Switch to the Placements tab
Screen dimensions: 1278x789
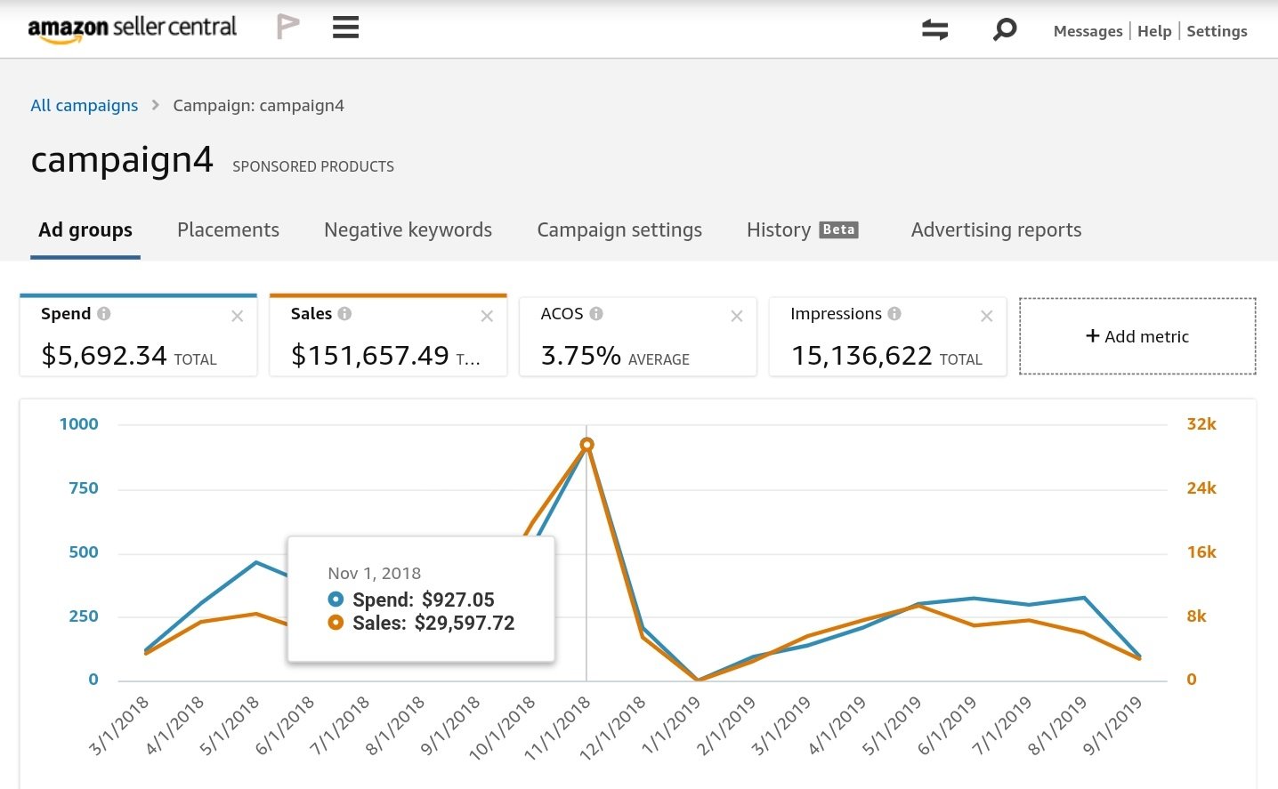(x=228, y=230)
